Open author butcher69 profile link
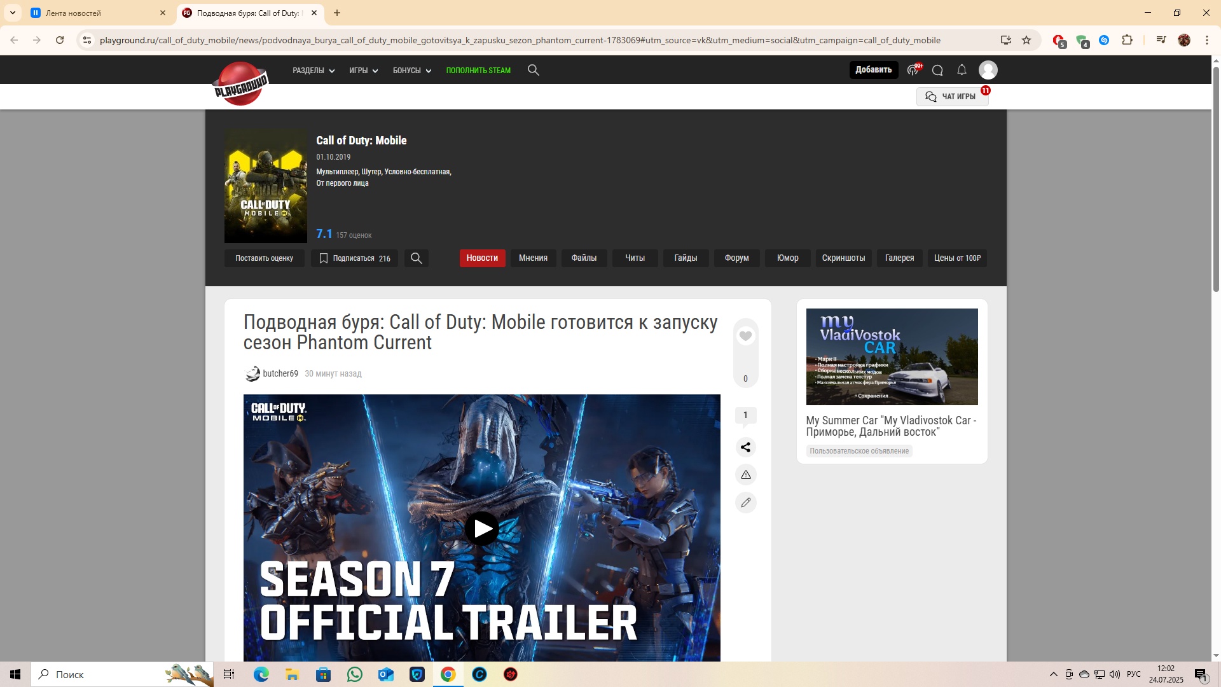This screenshot has height=687, width=1221. coord(280,374)
